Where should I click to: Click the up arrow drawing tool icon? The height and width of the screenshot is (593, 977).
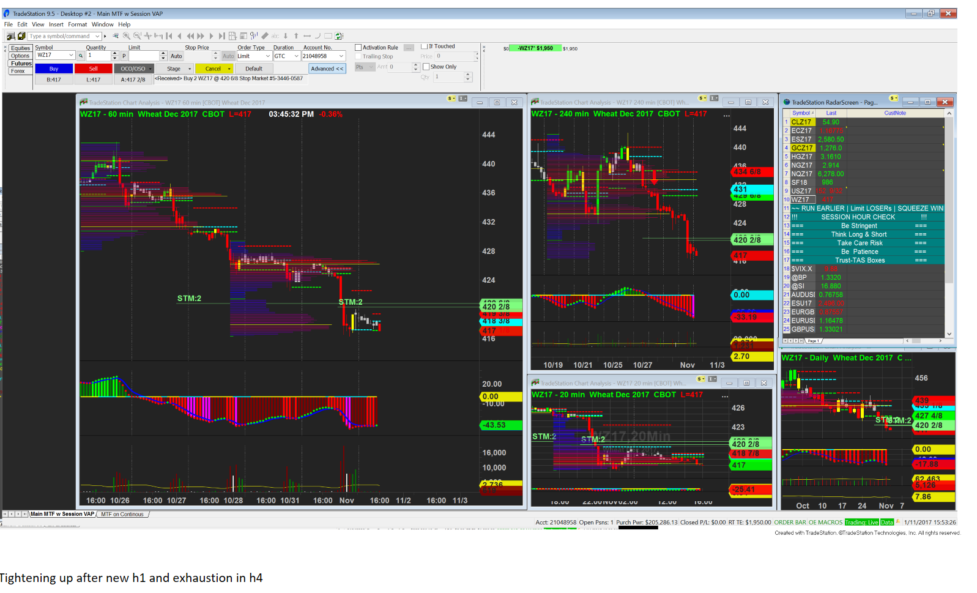296,36
